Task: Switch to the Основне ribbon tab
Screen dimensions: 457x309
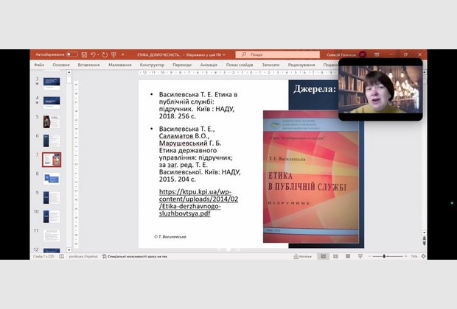Action: click(x=61, y=65)
